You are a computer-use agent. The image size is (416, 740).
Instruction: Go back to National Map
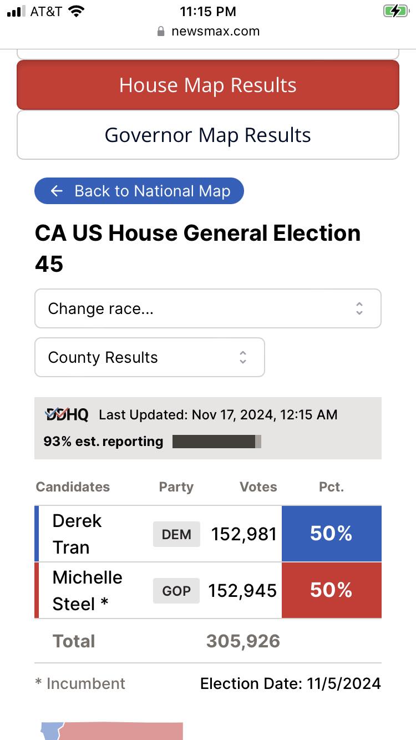coord(139,191)
